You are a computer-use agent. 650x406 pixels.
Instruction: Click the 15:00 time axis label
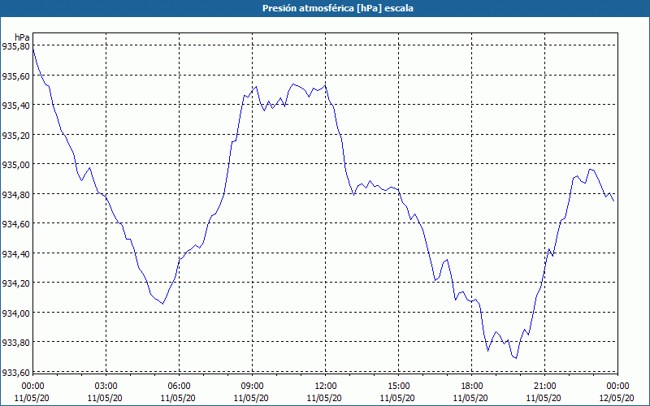398,386
